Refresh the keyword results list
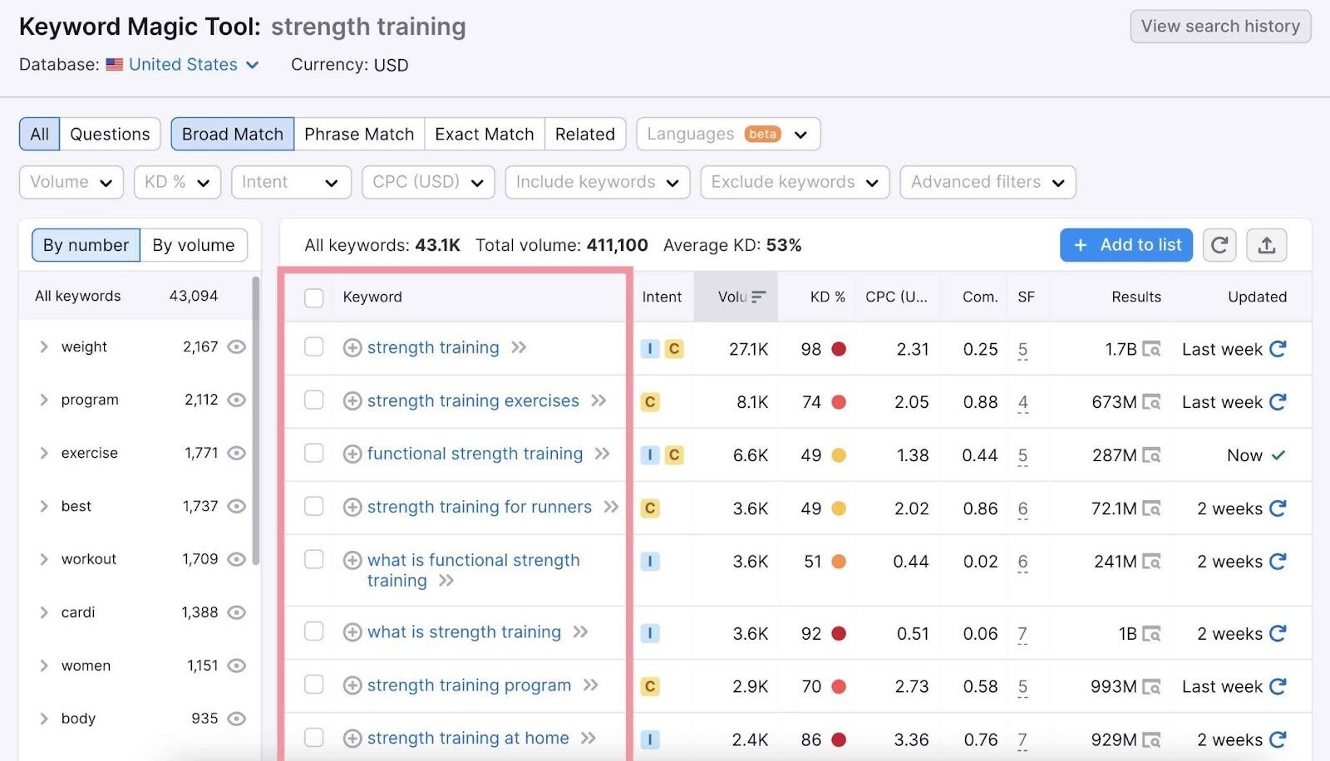Viewport: 1330px width, 761px height. click(x=1219, y=245)
